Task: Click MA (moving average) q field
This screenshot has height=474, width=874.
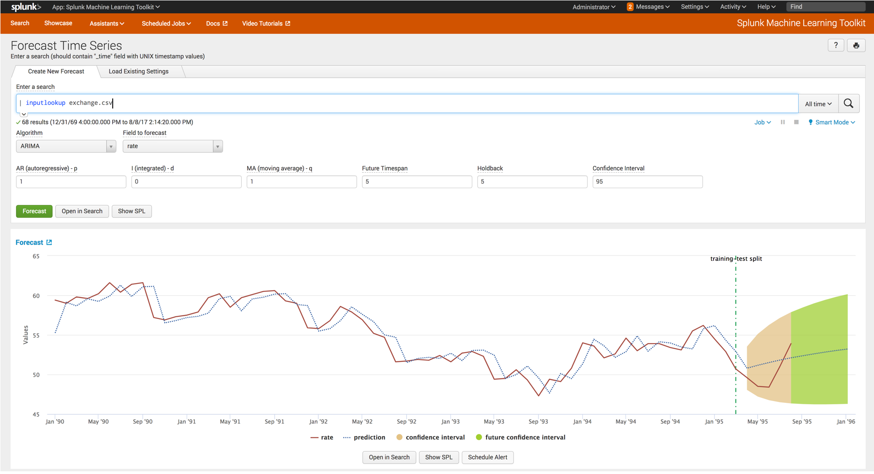Action: (x=302, y=182)
